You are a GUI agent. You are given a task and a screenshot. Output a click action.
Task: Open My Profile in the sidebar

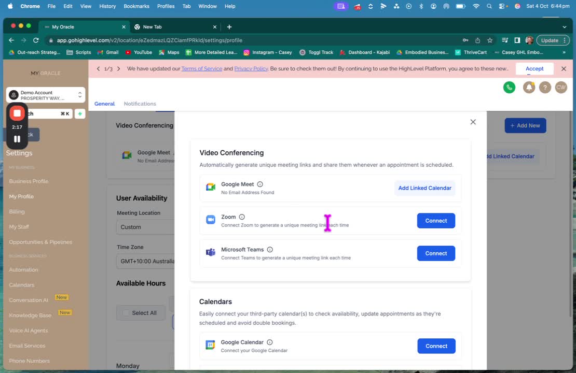(x=21, y=196)
